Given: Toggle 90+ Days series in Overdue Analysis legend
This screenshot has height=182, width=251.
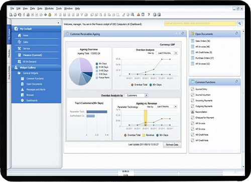Looking at the screenshot, I should coord(156,85).
